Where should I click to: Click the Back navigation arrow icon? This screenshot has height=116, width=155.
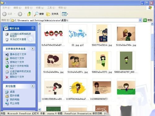[x=4, y=14]
